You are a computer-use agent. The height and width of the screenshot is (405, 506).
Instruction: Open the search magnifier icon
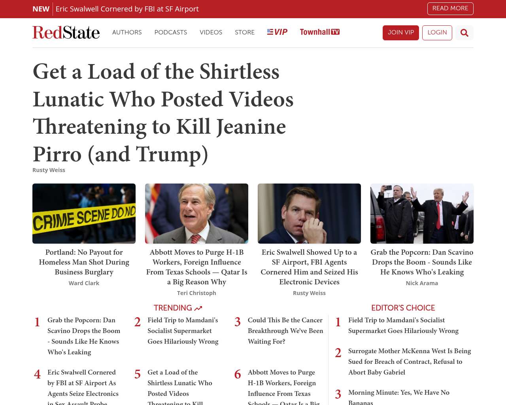(464, 33)
